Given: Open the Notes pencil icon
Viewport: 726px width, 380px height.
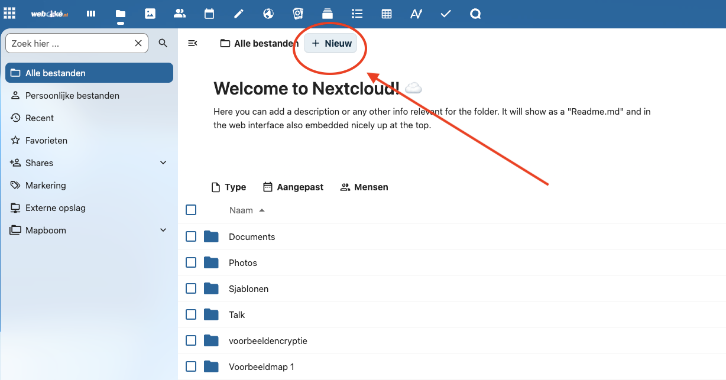Looking at the screenshot, I should point(239,14).
